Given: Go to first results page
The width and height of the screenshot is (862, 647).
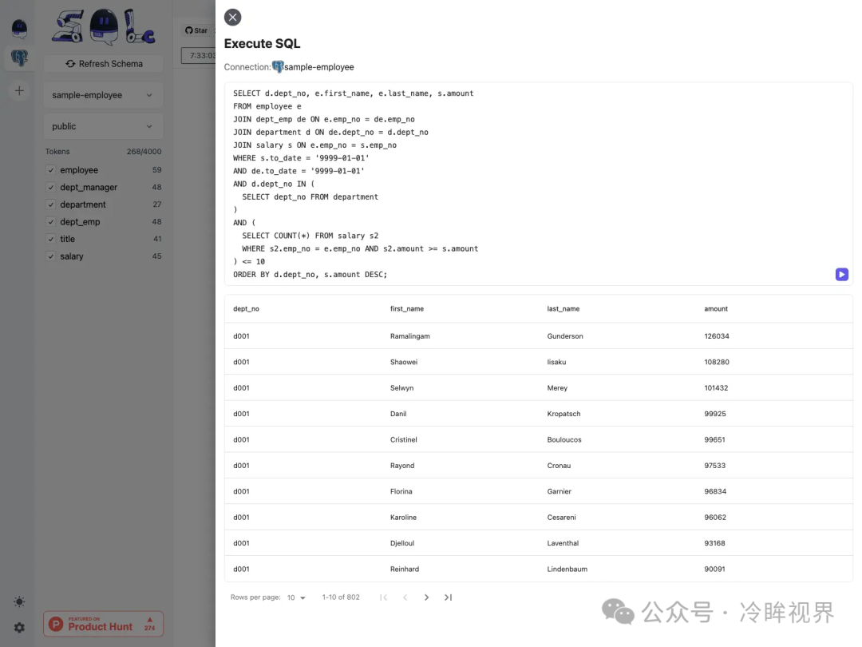Looking at the screenshot, I should click(x=383, y=597).
